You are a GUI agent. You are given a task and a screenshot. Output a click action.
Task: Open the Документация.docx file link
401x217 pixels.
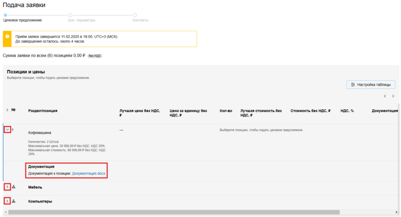[x=89, y=173]
